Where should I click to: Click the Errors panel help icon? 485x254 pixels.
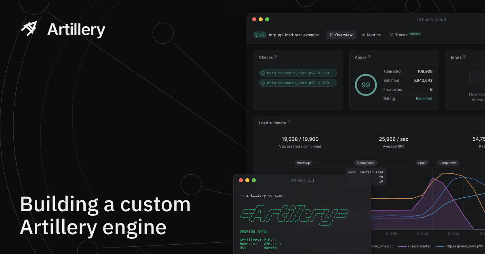(465, 57)
